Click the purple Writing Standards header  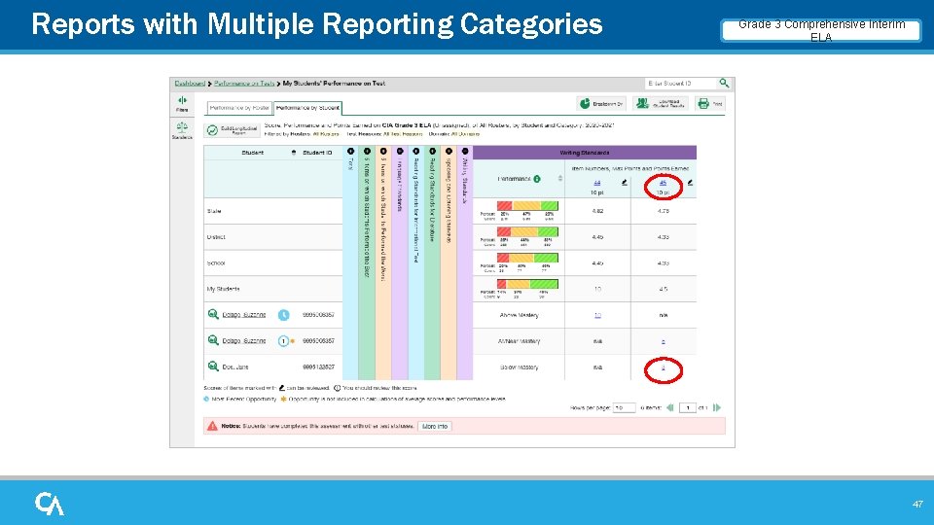tap(585, 153)
